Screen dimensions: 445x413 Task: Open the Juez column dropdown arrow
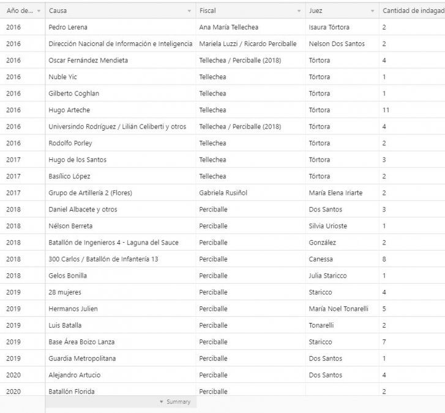point(372,11)
